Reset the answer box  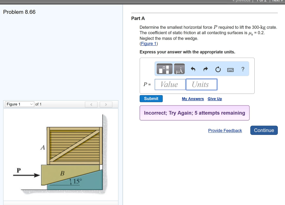(x=218, y=69)
